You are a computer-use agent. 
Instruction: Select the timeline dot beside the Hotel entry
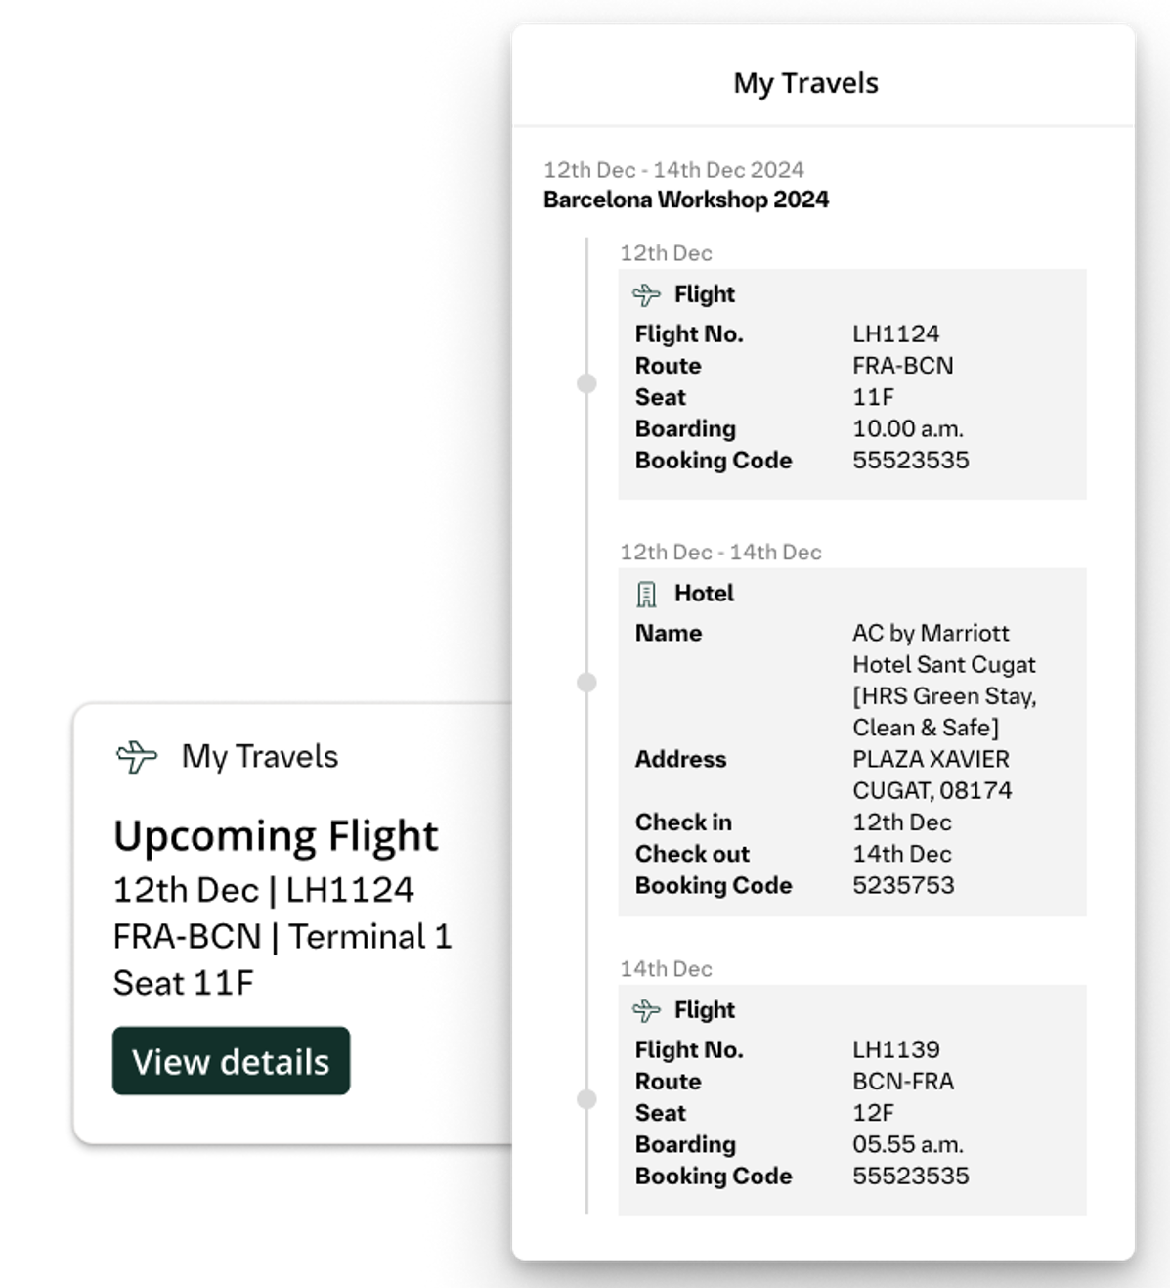(586, 683)
